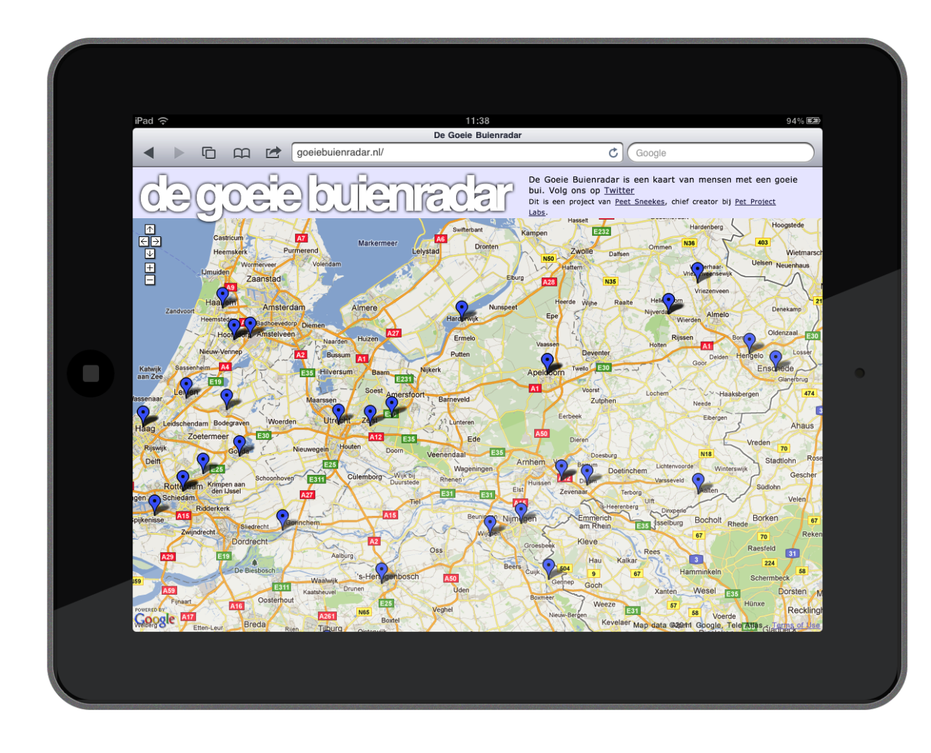Click the Breda city label
Screen dimensions: 931x753
tap(255, 624)
